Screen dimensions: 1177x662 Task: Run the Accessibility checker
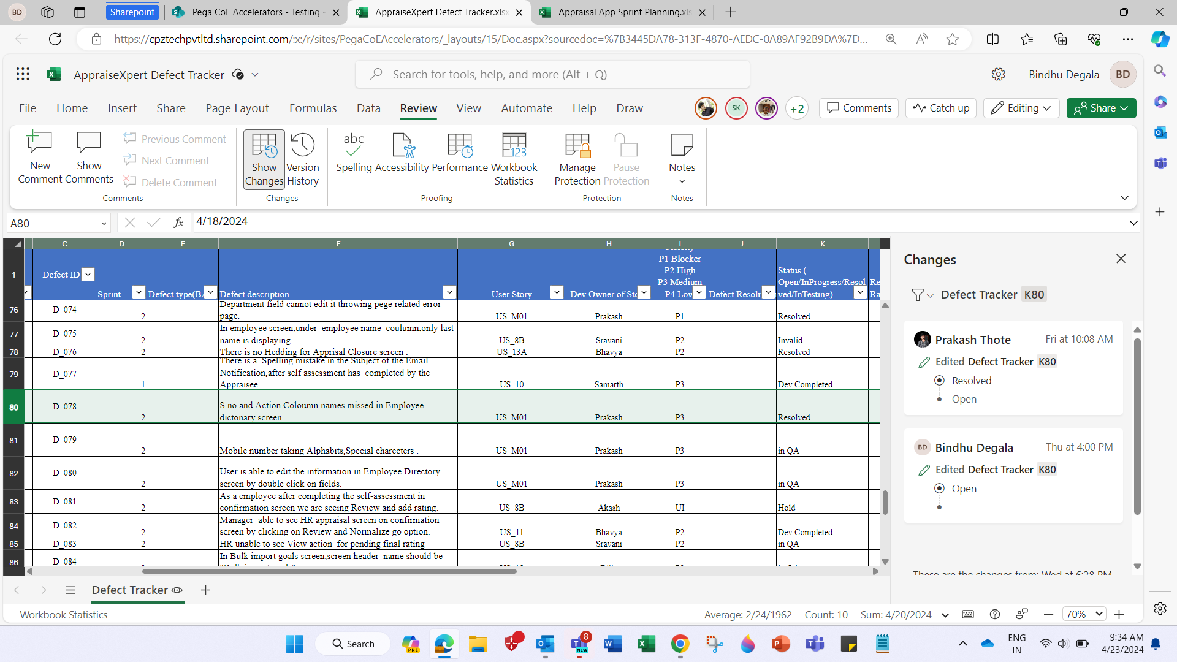402,153
